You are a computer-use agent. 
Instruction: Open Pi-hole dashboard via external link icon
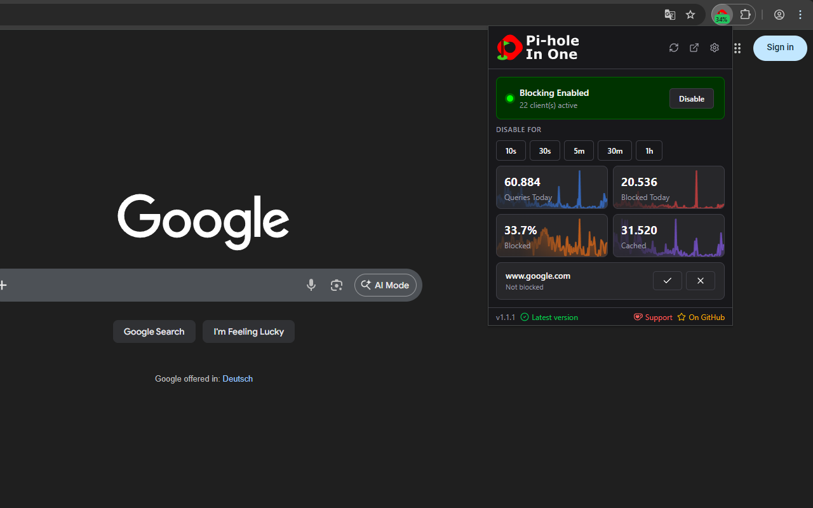click(x=694, y=48)
